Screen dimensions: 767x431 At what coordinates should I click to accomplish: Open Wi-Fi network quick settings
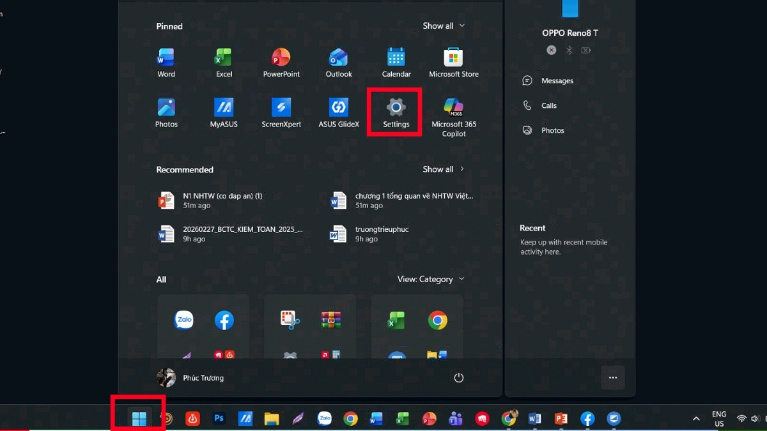click(x=741, y=419)
